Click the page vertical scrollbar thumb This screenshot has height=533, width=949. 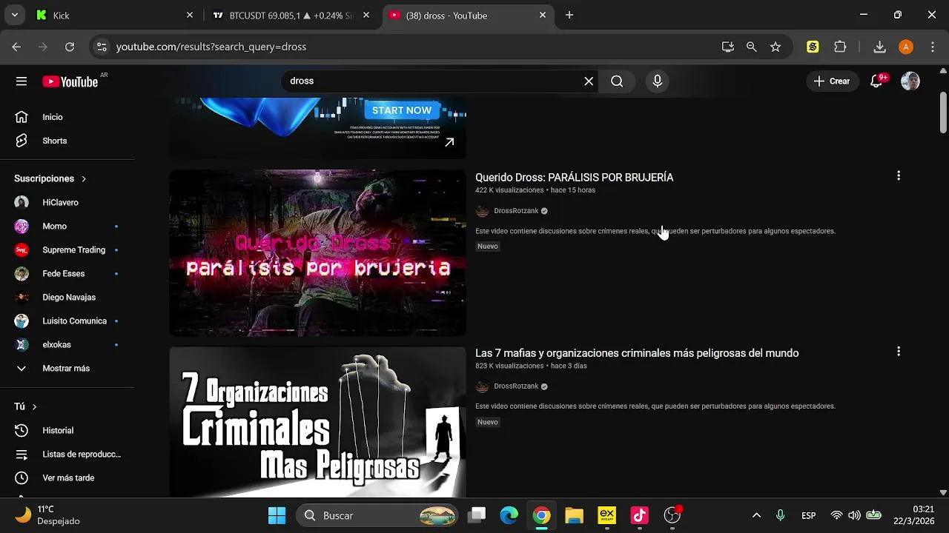(x=943, y=113)
